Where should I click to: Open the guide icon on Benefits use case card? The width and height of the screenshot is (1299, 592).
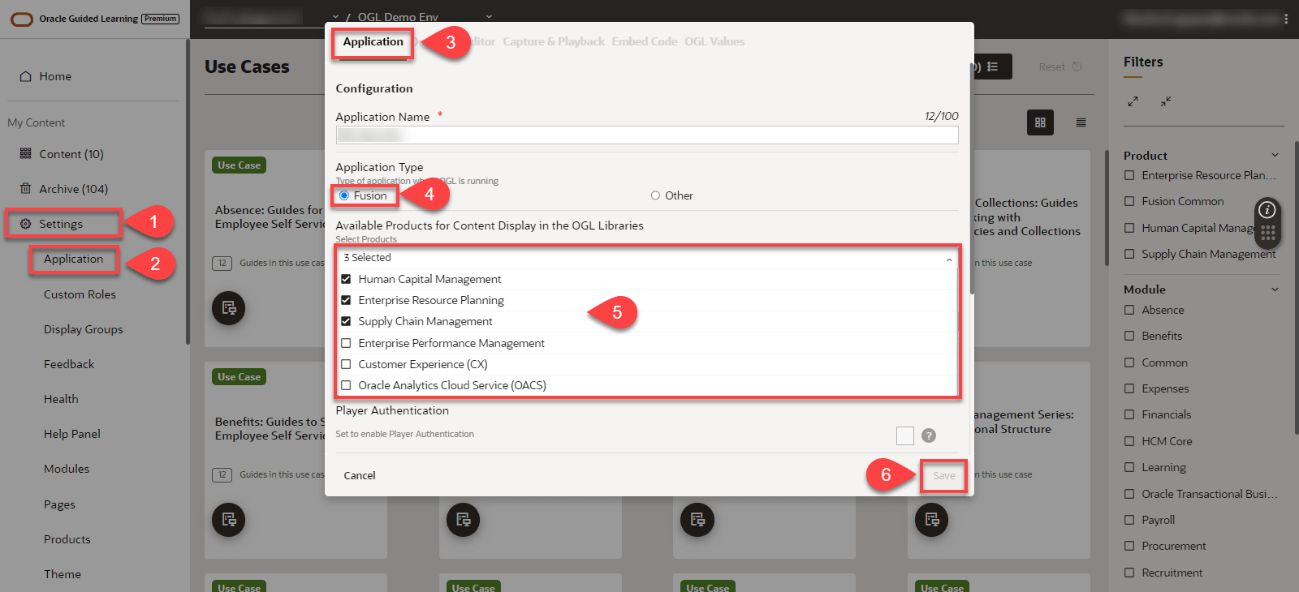tap(228, 520)
